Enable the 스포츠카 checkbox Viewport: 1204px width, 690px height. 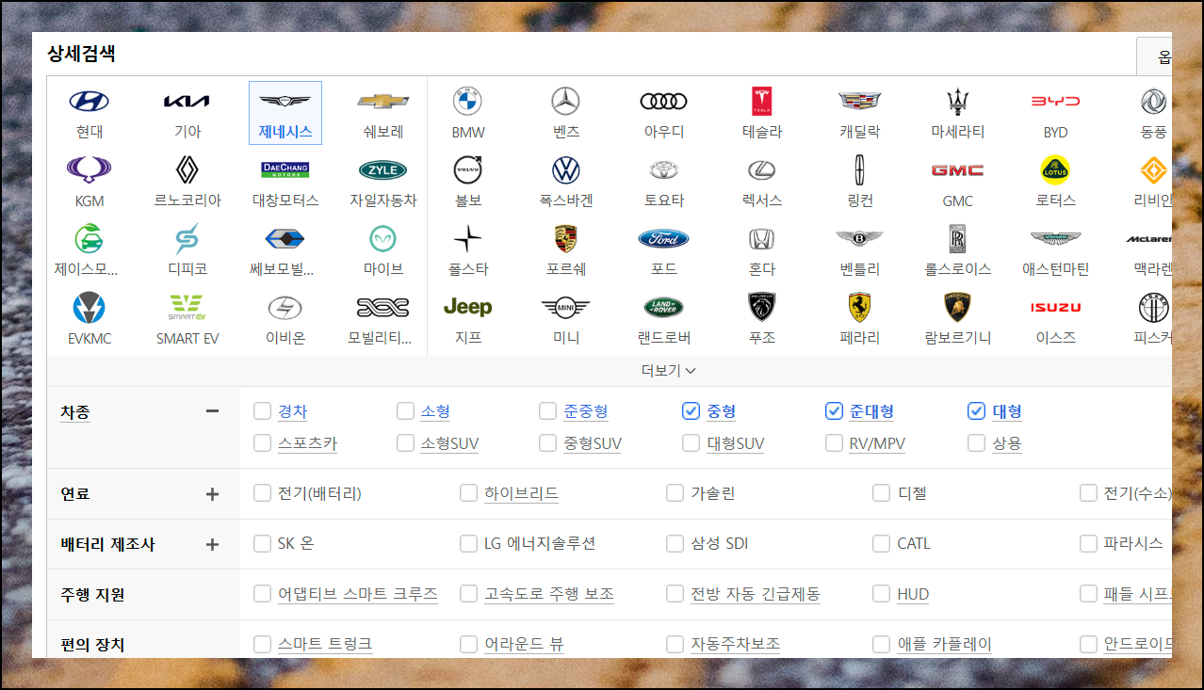(x=262, y=442)
